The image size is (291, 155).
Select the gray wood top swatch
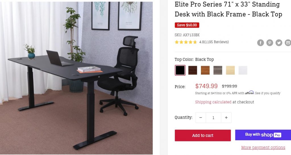218,70
